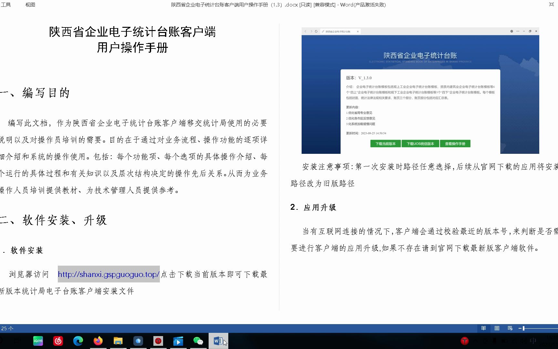Click the 当有互联网连接的情况下 paragraph line
558x349 pixels.
coord(430,231)
